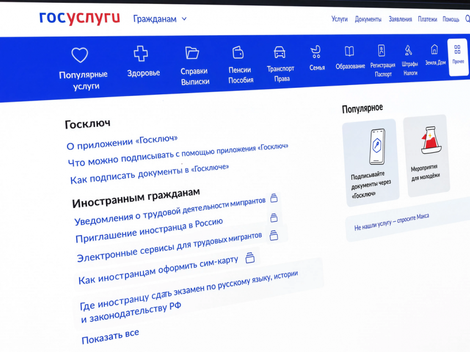Screen dimensions: 470x352
Task: Open the Помощь menu item
Action: click(451, 19)
